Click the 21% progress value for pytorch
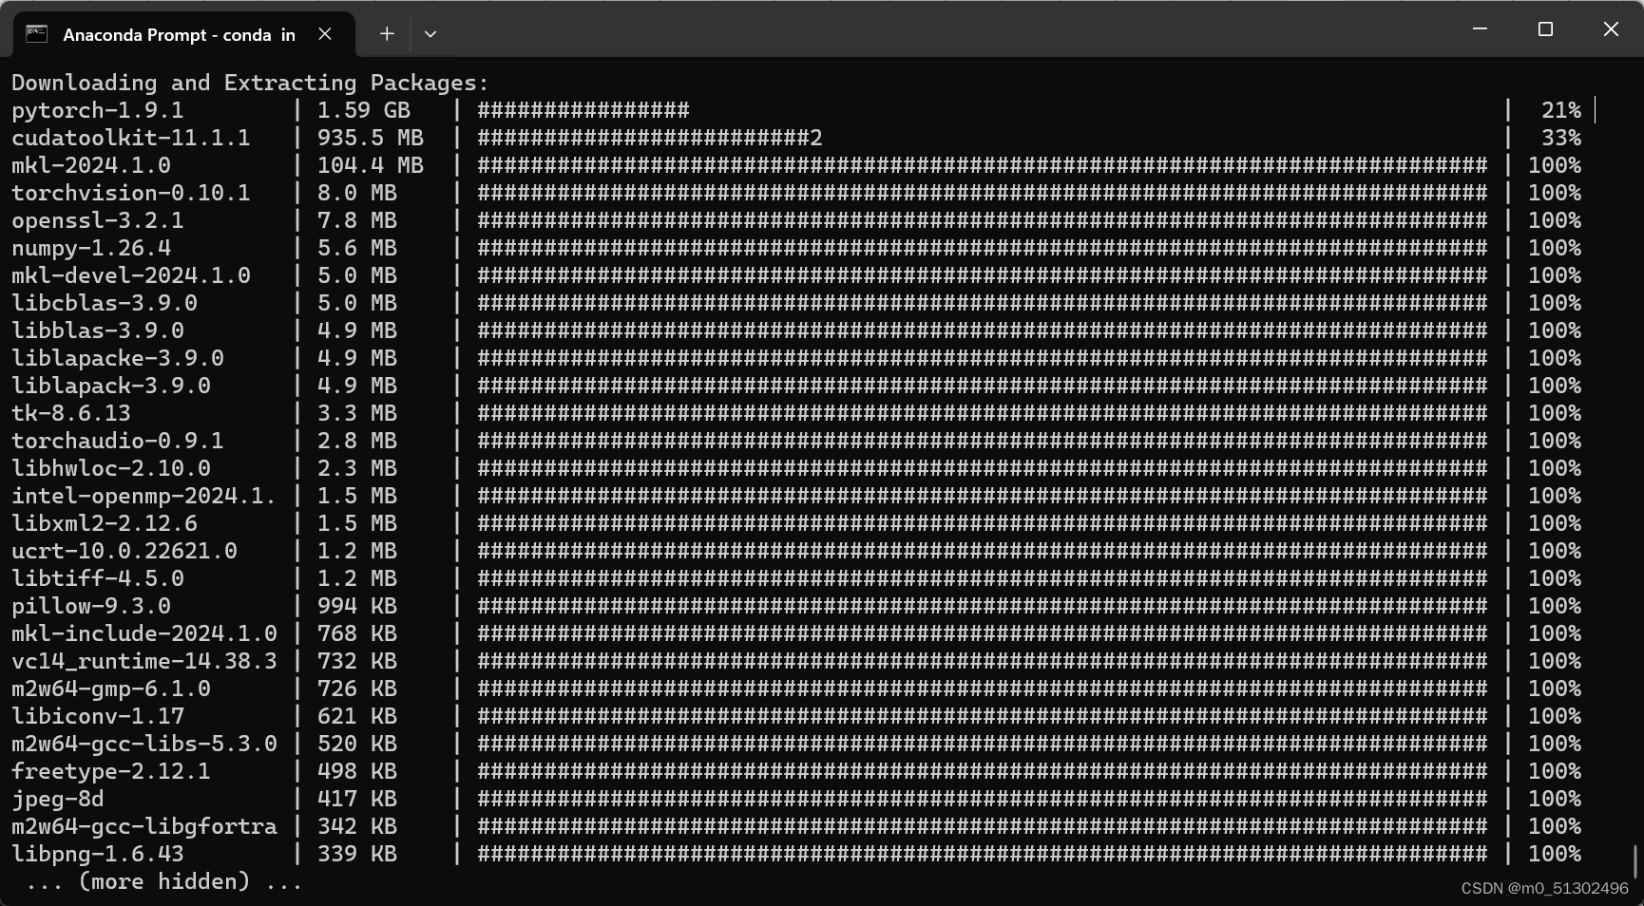1644x906 pixels. click(1561, 110)
